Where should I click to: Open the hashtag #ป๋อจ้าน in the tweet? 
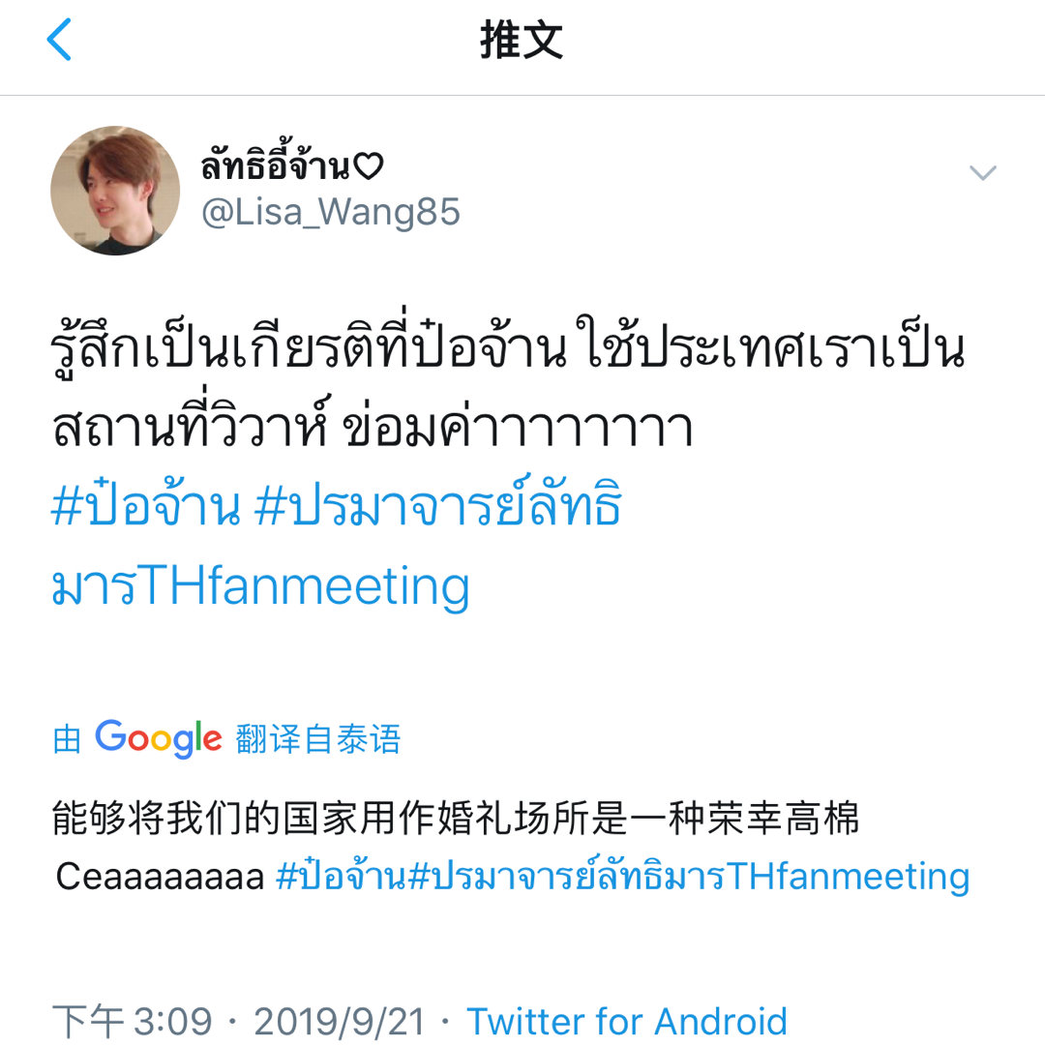[x=145, y=505]
